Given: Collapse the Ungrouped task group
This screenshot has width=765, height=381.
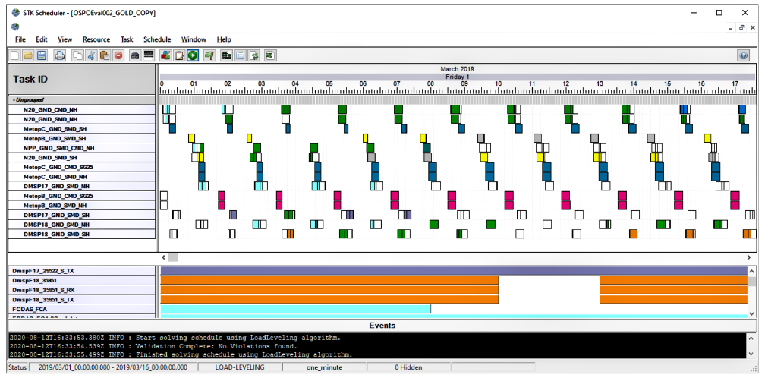Looking at the screenshot, I should coord(14,99).
